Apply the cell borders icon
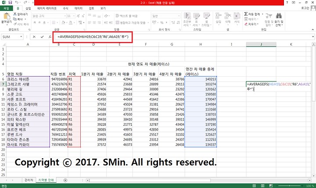 point(54,22)
